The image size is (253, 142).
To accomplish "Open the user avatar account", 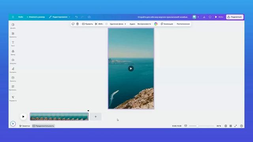I will (x=194, y=17).
